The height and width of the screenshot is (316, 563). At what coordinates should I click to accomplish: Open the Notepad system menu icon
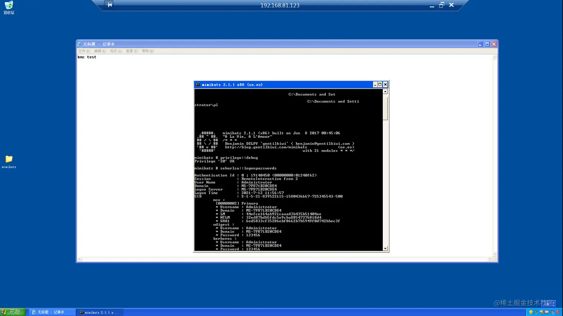79,44
